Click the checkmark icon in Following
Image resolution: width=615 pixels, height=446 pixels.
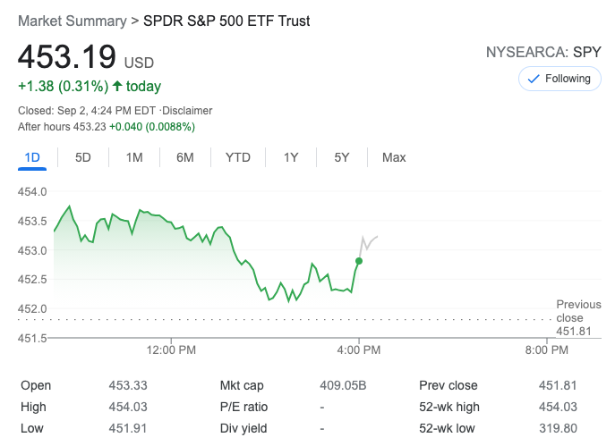[534, 79]
